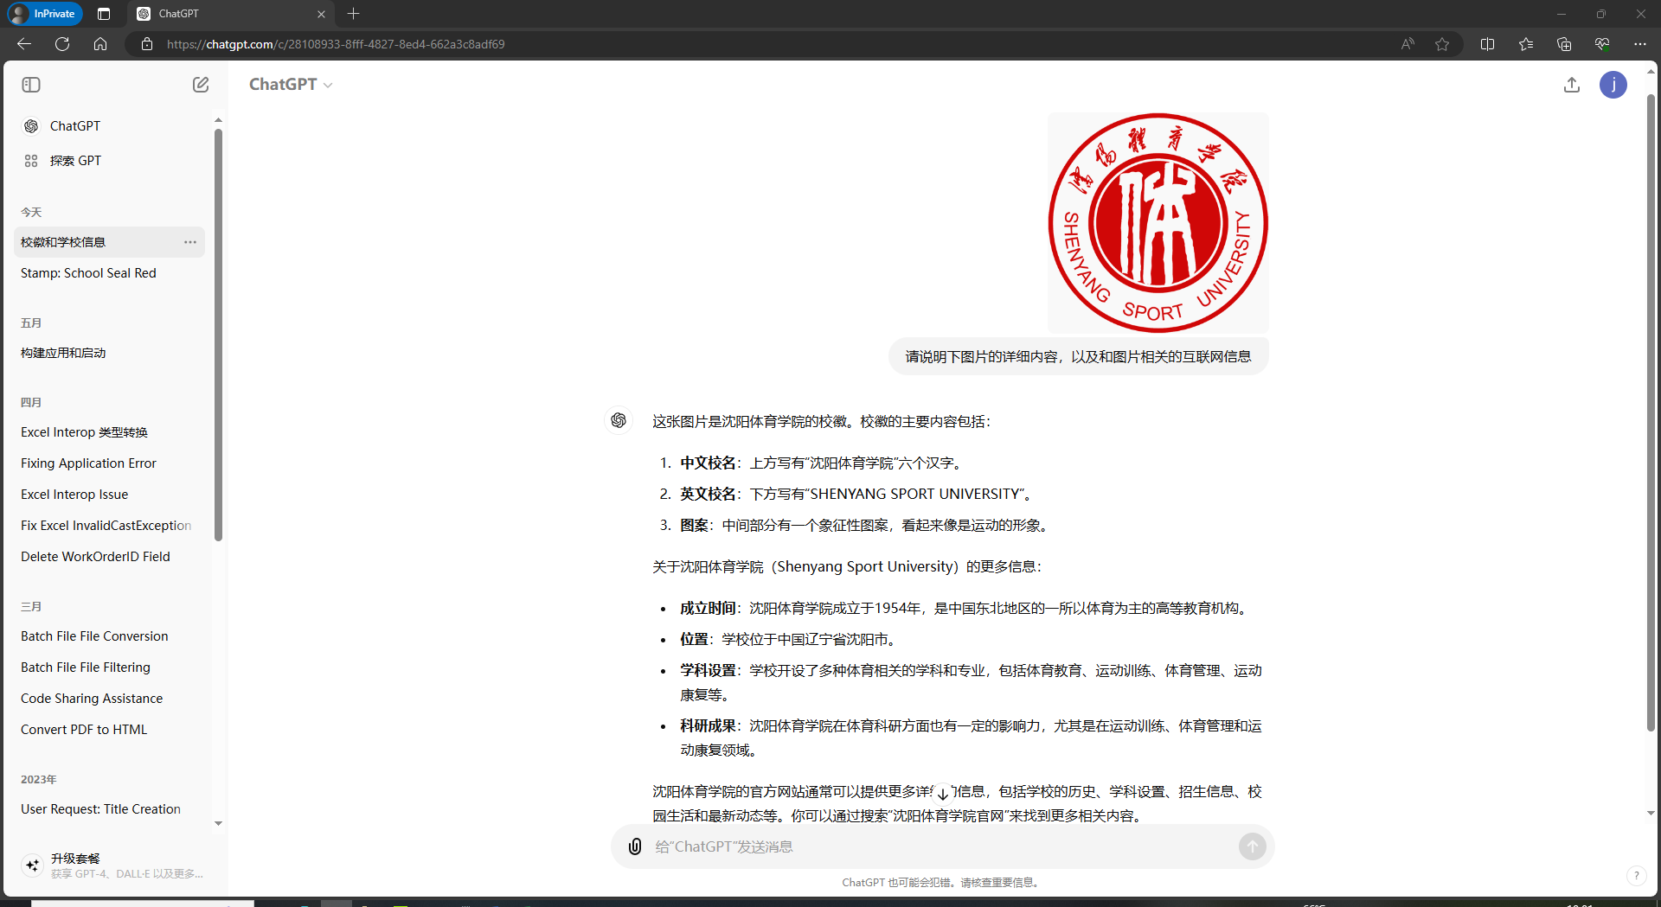Start a new chat with compose icon
Viewport: 1661px width, 907px height.
pos(201,85)
